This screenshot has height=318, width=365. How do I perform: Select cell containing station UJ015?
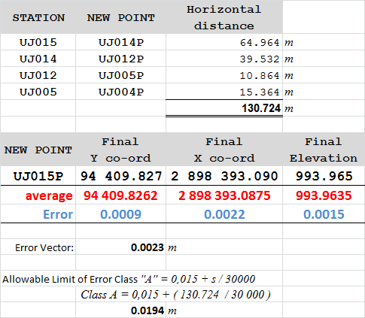(38, 42)
